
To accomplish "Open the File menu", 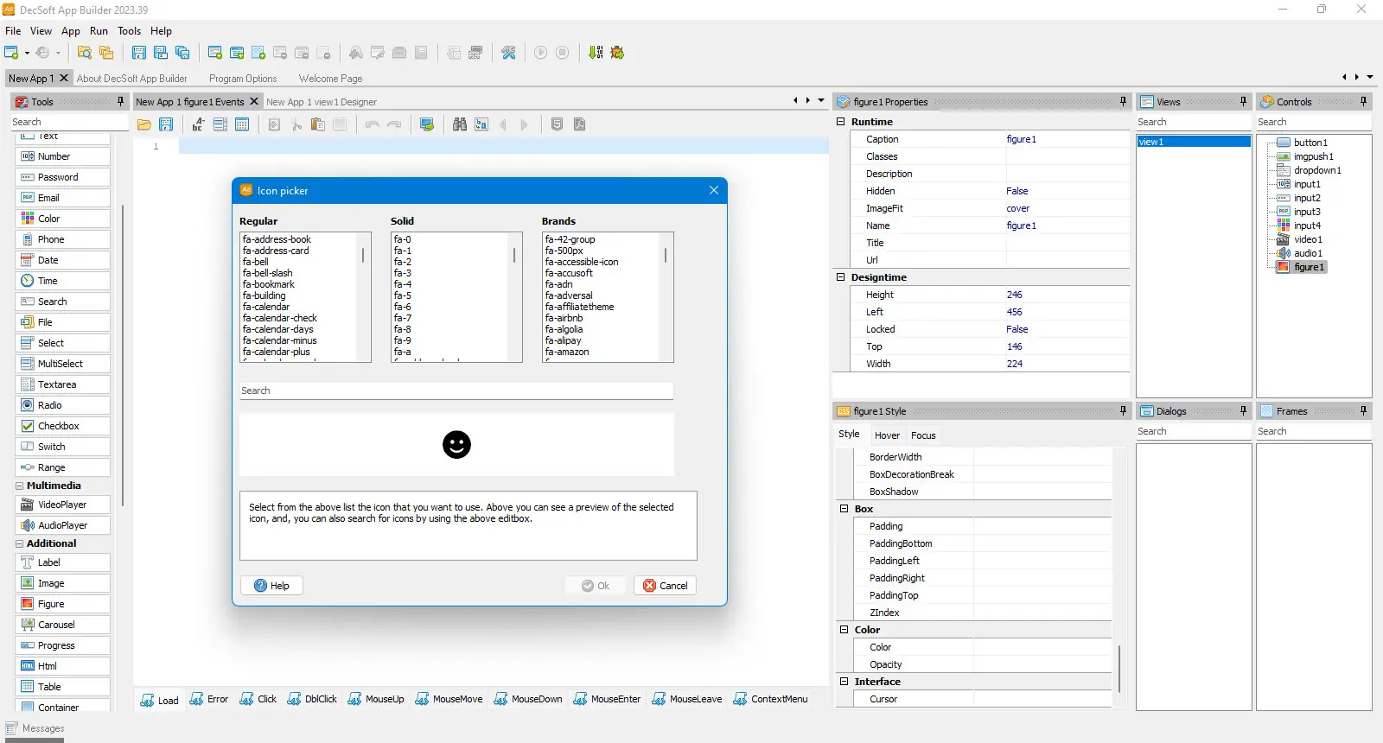I will pyautogui.click(x=13, y=31).
